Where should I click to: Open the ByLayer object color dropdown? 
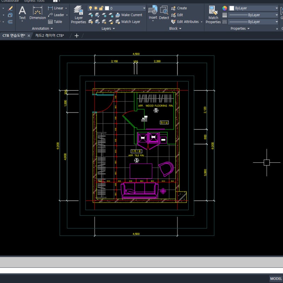click(x=254, y=8)
